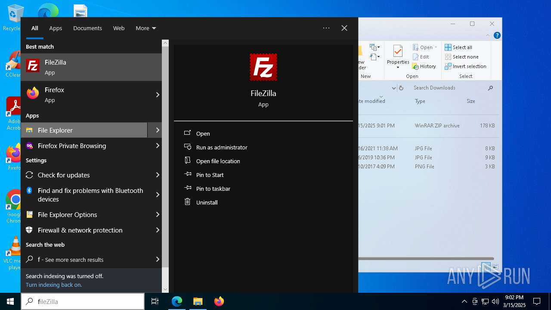Click the volume icon in system tray

tap(495, 301)
